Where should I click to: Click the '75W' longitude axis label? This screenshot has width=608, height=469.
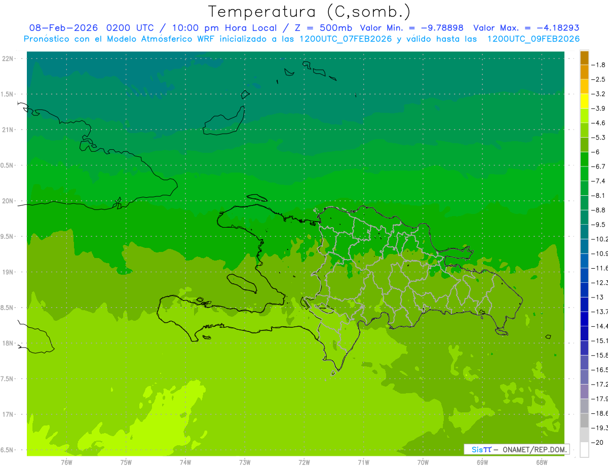(x=126, y=462)
